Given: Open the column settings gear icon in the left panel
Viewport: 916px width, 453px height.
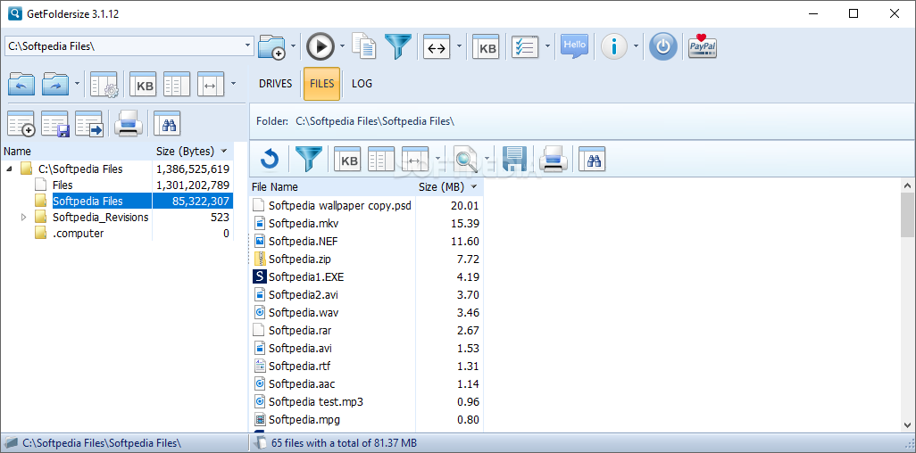Looking at the screenshot, I should coord(104,85).
